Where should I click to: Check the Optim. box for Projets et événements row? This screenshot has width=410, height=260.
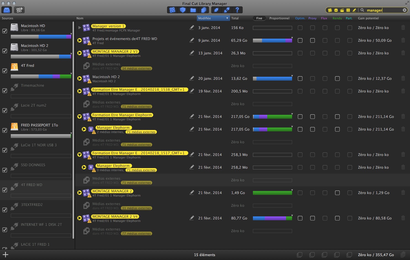pyautogui.click(x=300, y=40)
